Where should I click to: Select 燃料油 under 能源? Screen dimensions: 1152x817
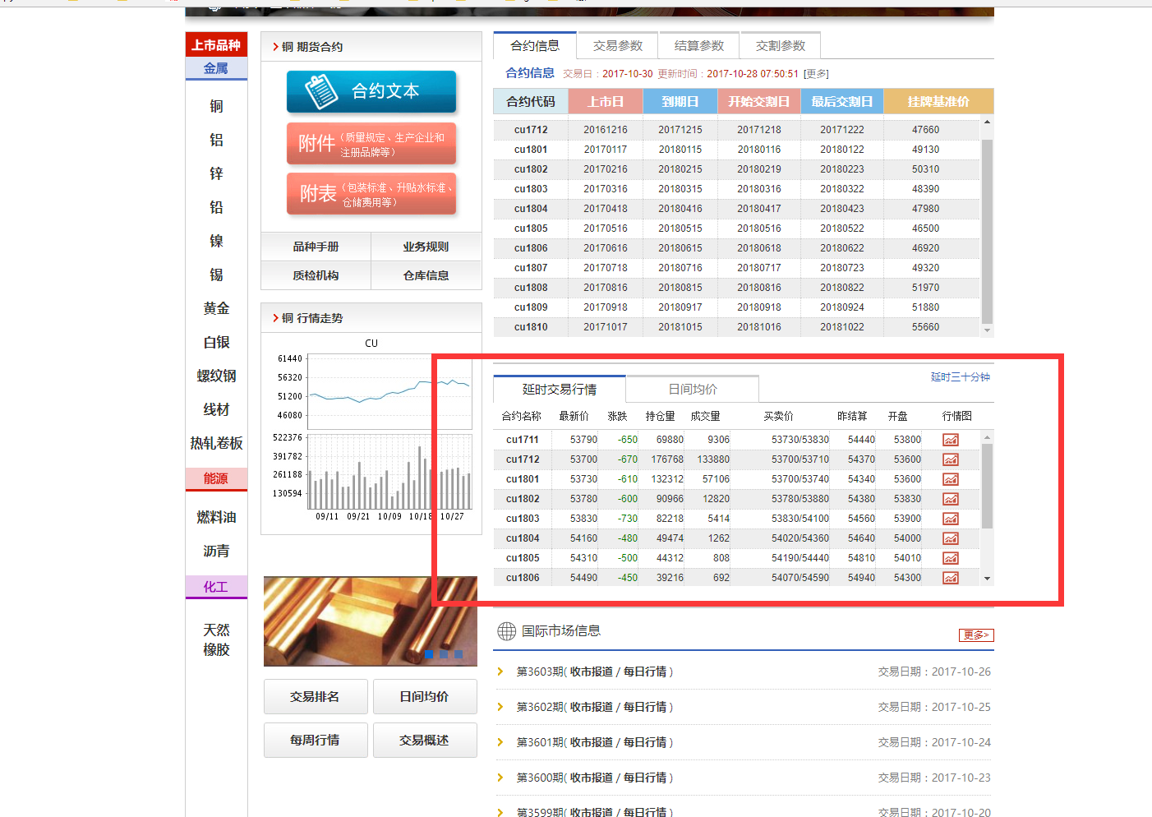click(216, 517)
